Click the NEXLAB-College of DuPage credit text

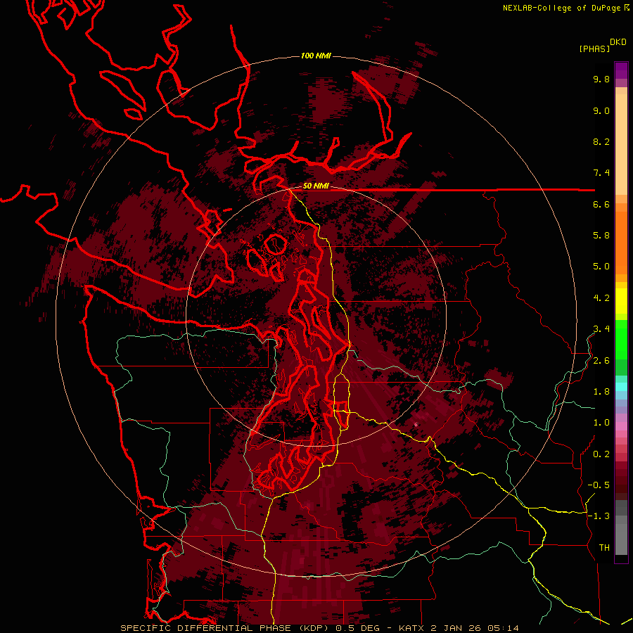(563, 8)
